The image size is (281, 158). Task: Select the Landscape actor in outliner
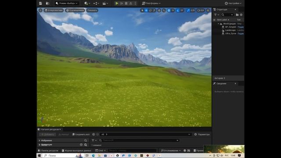click(230, 30)
